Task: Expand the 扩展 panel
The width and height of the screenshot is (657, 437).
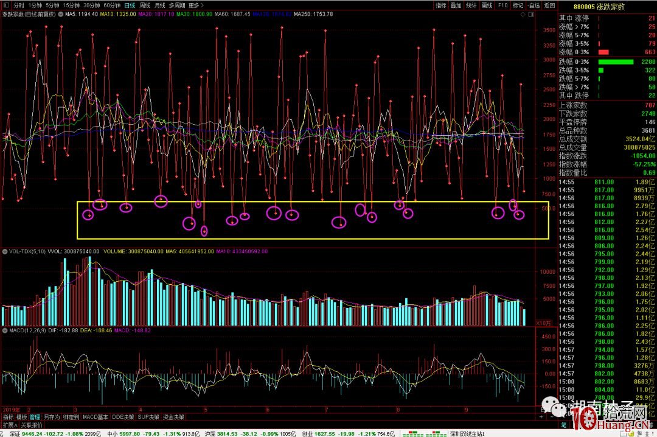Action: (x=10, y=425)
